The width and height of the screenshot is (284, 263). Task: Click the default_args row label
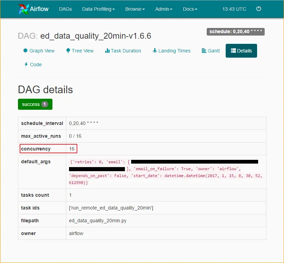click(36, 162)
